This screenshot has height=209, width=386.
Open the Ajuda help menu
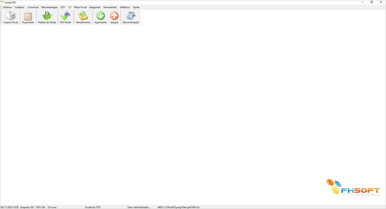coord(136,7)
